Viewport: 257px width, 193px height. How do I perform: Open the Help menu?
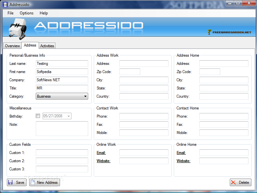[44, 13]
